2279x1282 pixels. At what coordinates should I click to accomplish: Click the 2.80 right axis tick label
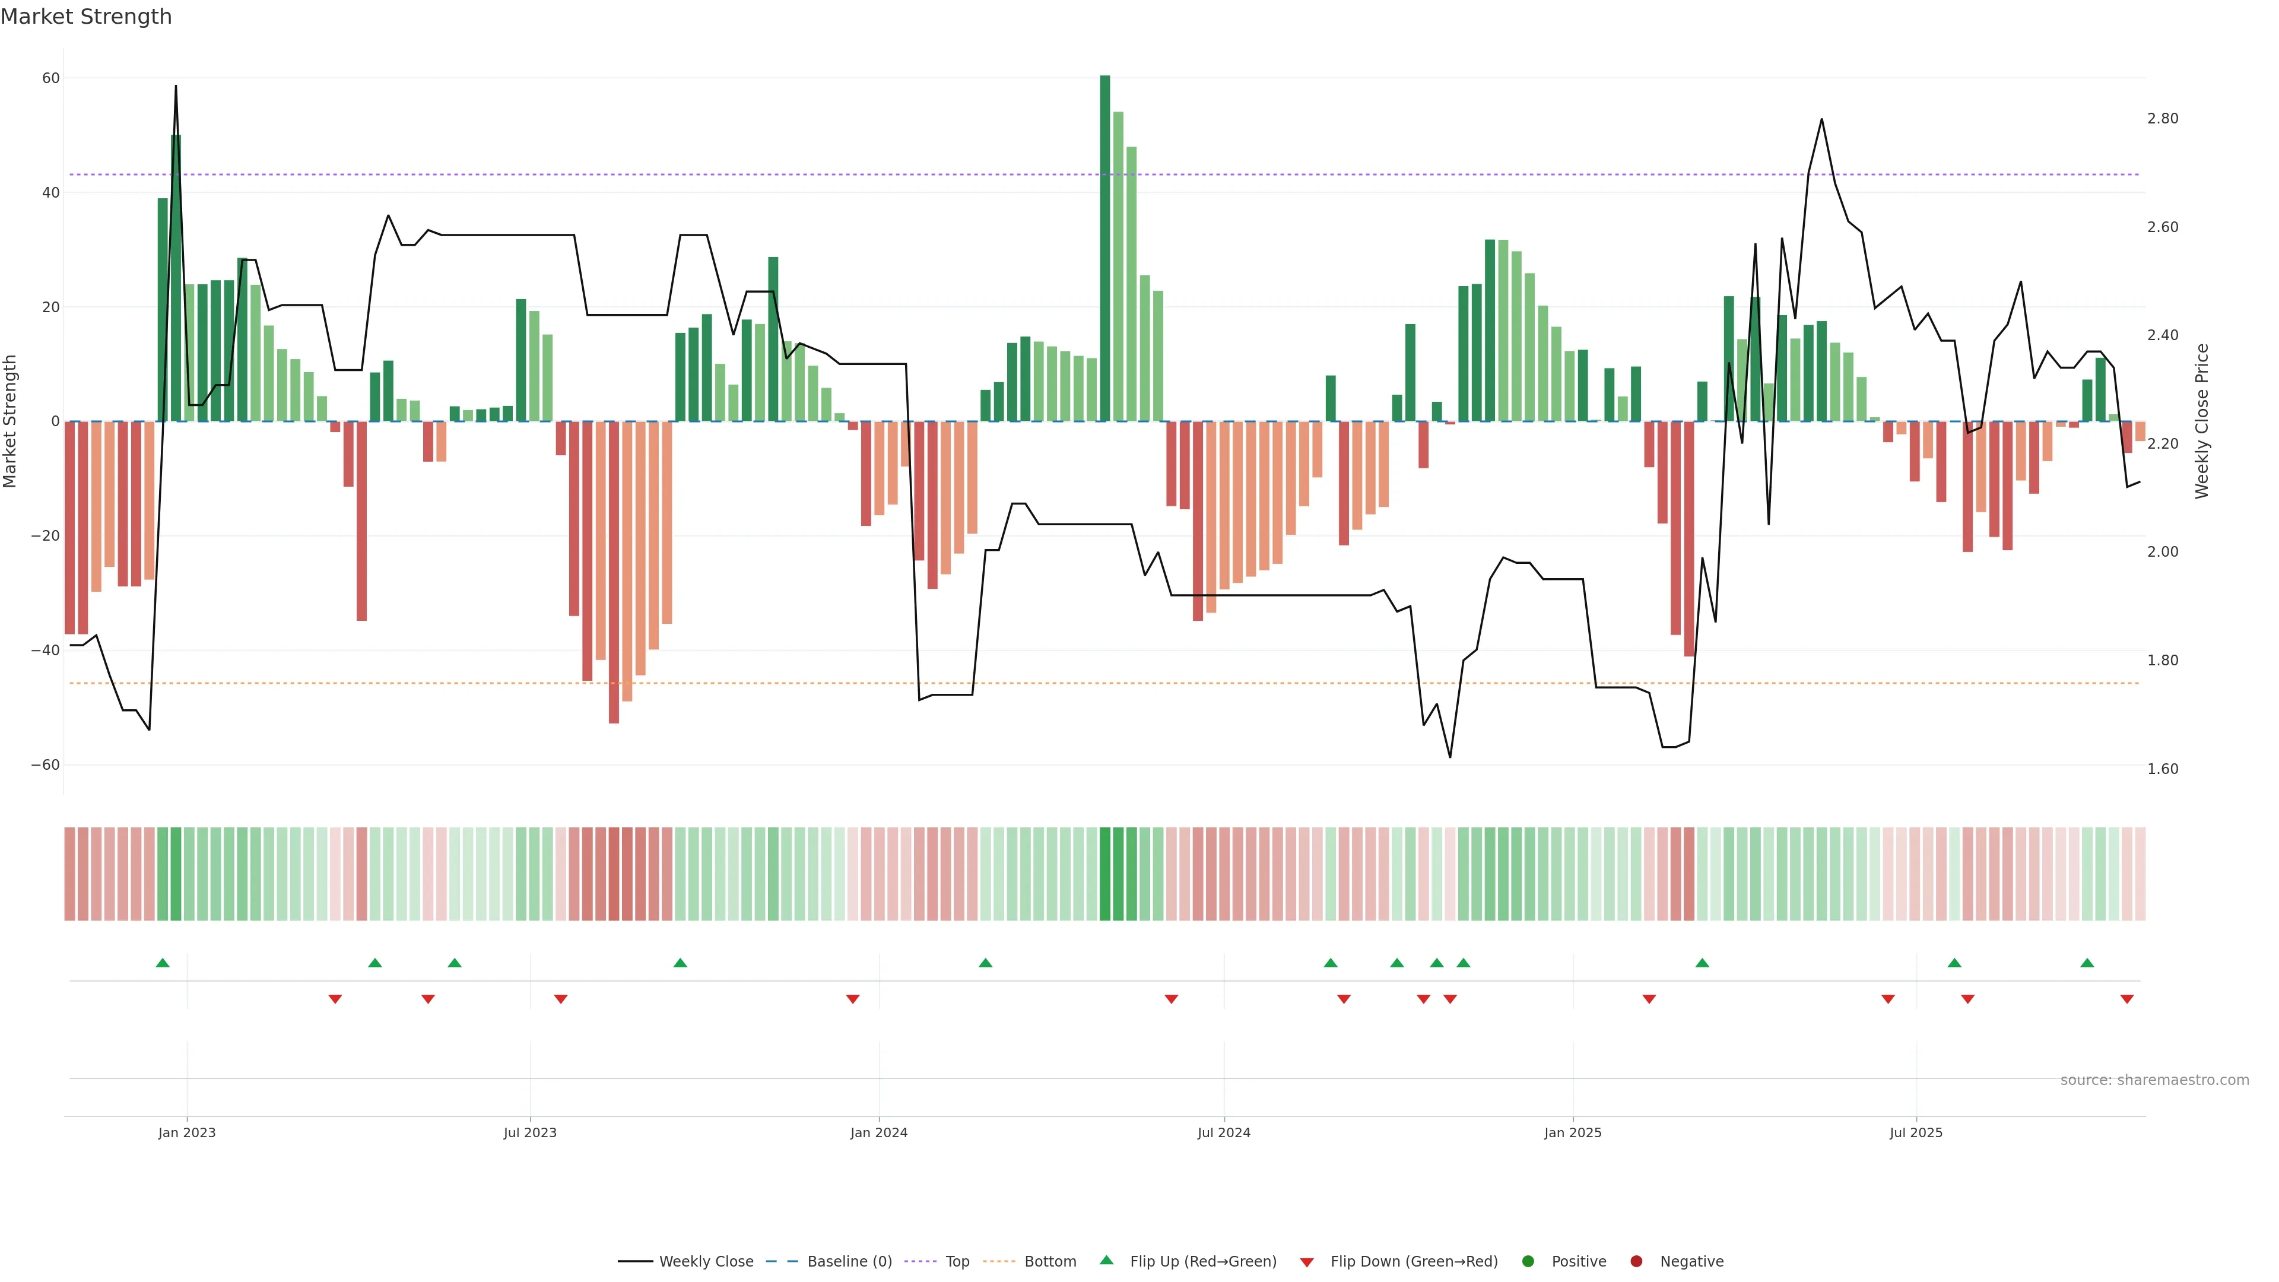click(x=2162, y=119)
